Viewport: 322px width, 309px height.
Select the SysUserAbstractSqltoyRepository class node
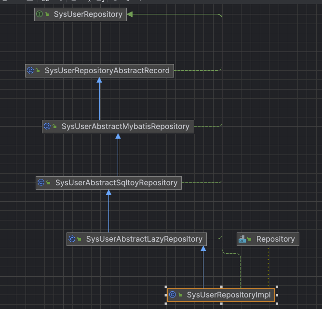click(108, 183)
